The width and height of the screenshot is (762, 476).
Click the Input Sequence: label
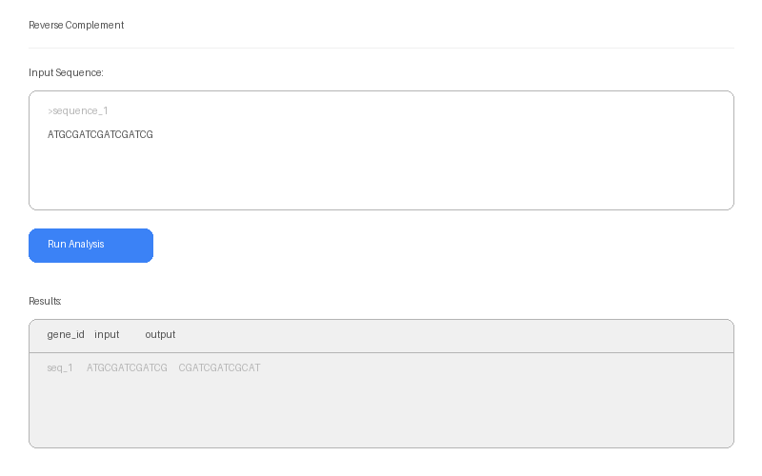(x=66, y=73)
